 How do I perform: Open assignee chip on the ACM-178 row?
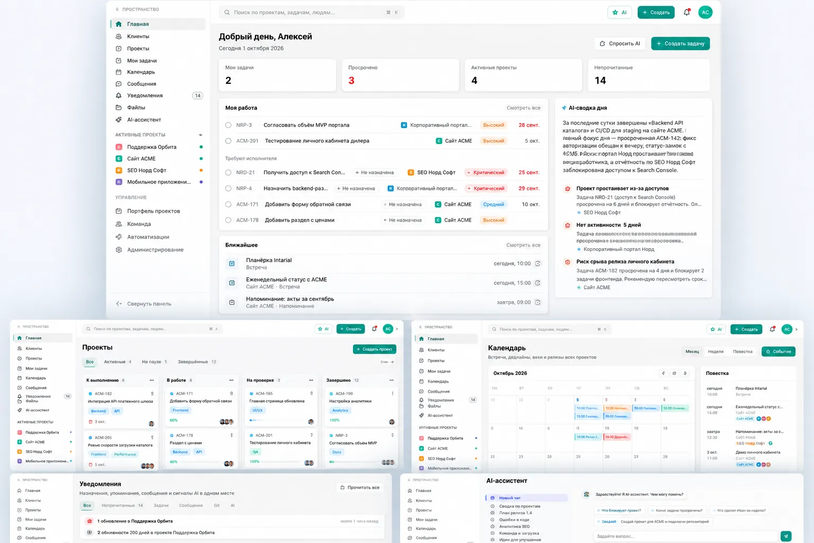coord(403,220)
